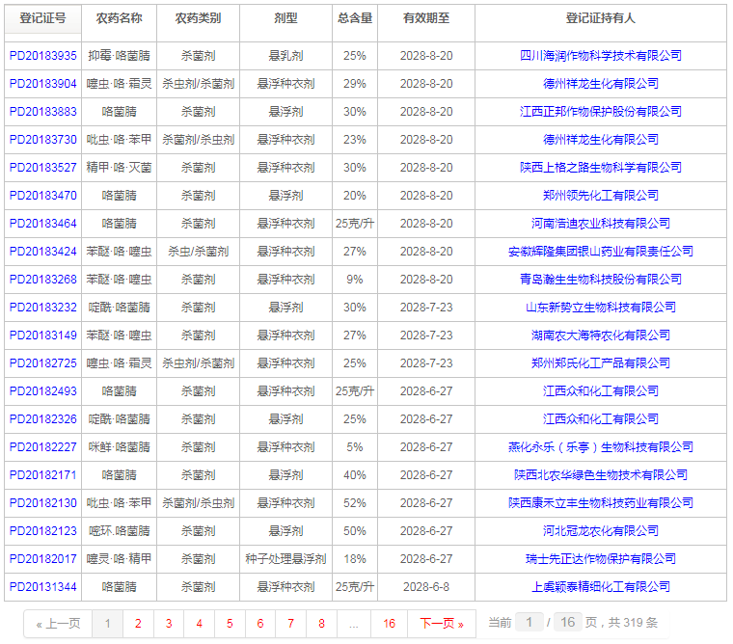
Task: Open registration PD20183470
Action: click(43, 196)
